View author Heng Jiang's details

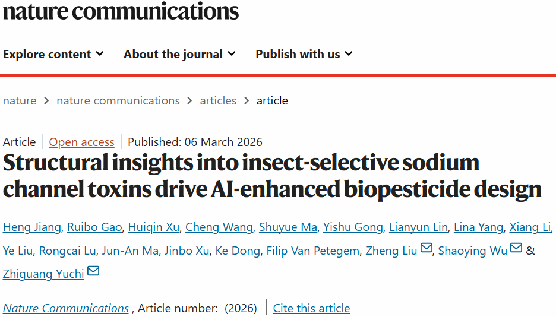tap(31, 227)
